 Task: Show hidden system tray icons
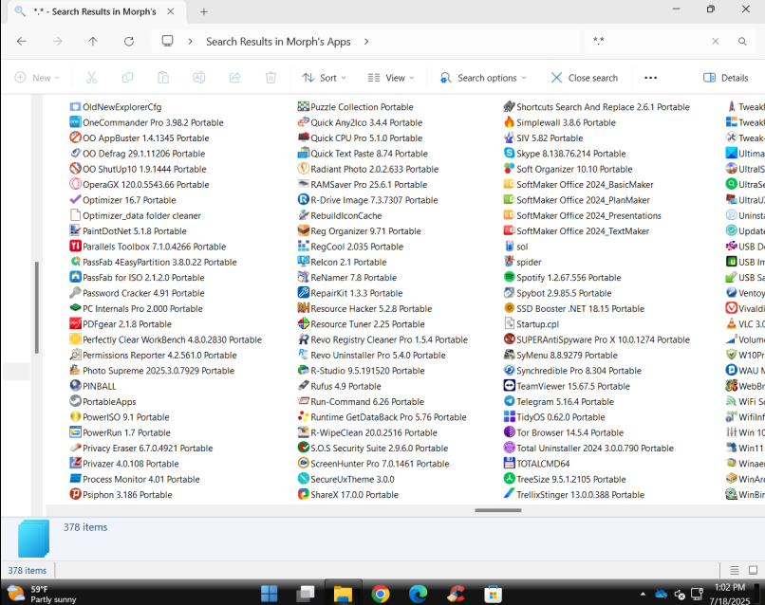point(643,594)
